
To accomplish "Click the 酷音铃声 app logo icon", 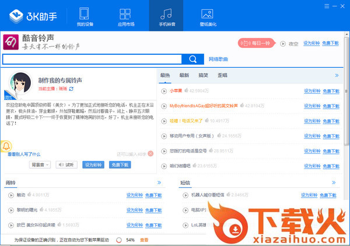I will tap(10, 42).
